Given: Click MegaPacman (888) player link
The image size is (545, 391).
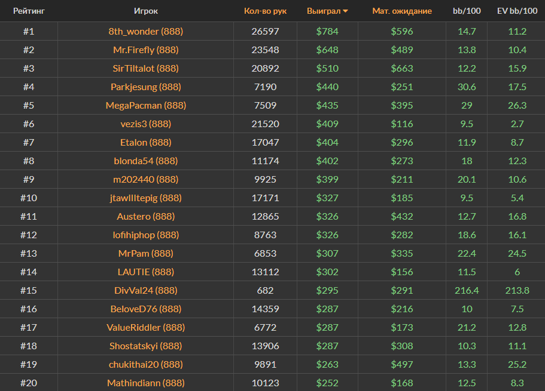Looking at the screenshot, I should coord(146,106).
